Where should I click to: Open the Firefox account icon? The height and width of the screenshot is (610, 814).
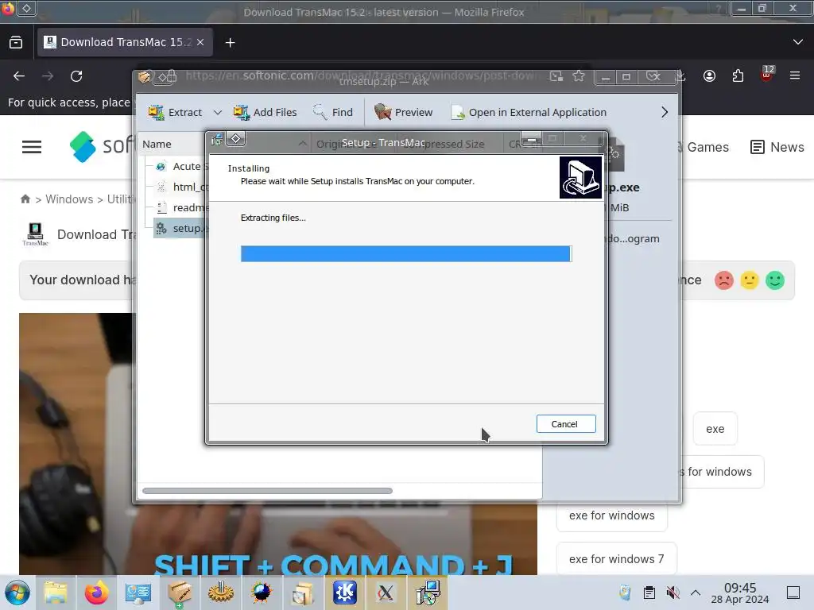point(709,76)
